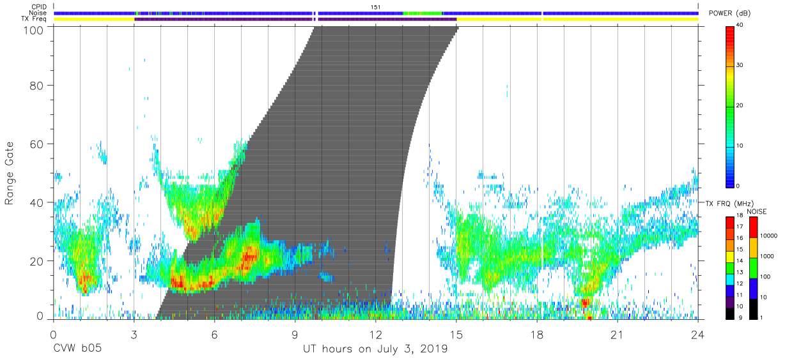
Task: Click the CPID value 151
Action: click(x=376, y=6)
